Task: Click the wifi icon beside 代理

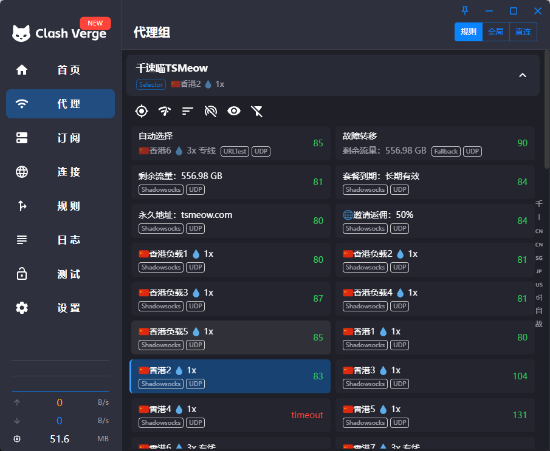Action: [x=22, y=104]
